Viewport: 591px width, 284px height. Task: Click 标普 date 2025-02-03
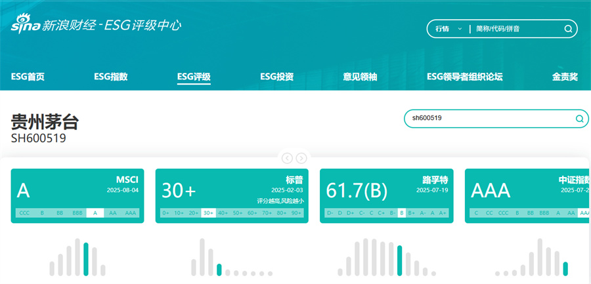(287, 190)
